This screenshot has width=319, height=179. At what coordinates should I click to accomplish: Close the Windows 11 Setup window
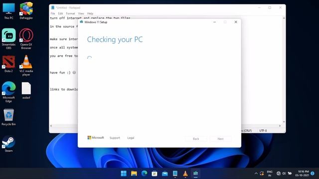(x=236, y=22)
